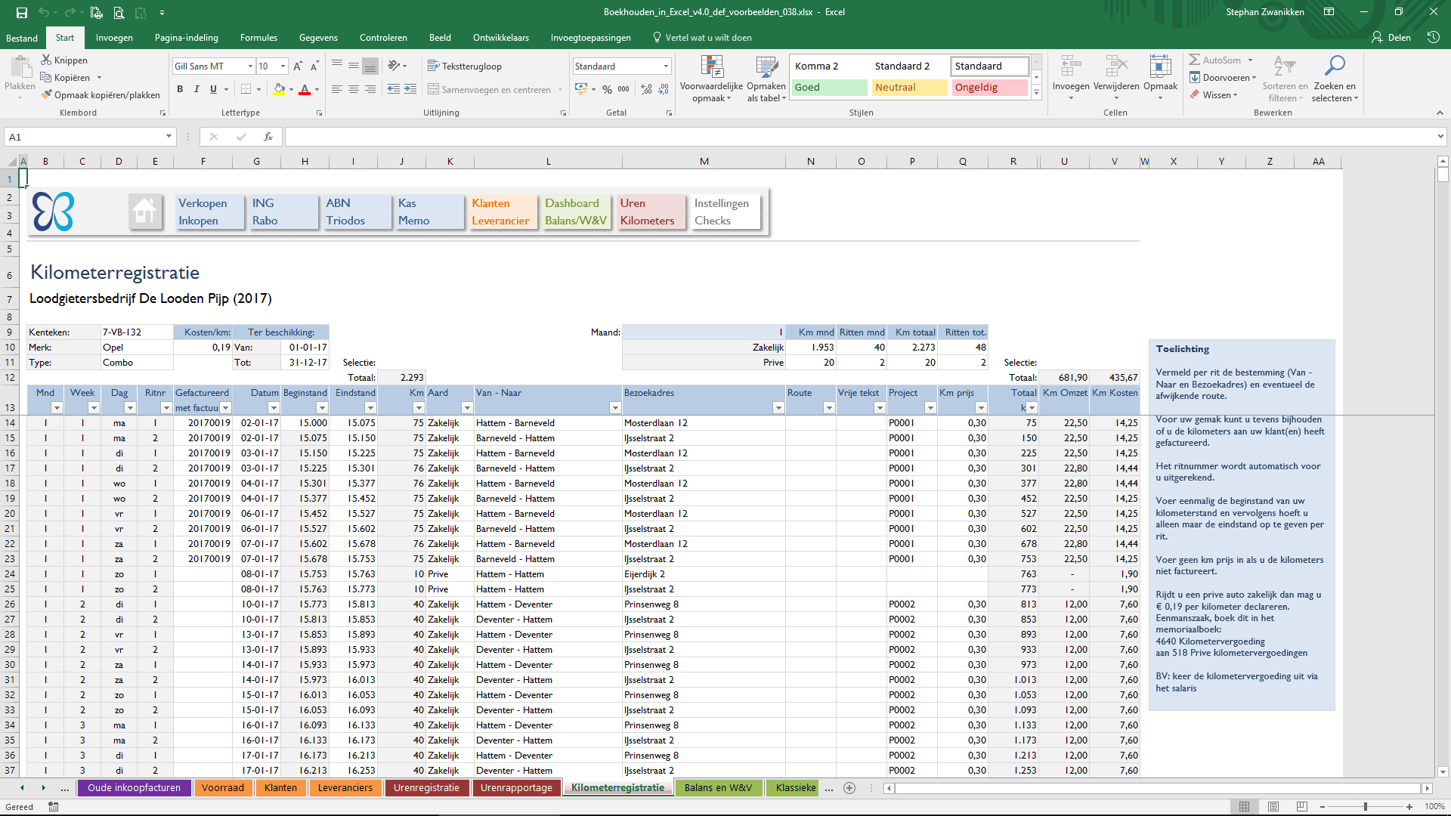Click the AutoSom sigma icon
Image resolution: width=1451 pixels, height=816 pixels.
tap(1194, 60)
